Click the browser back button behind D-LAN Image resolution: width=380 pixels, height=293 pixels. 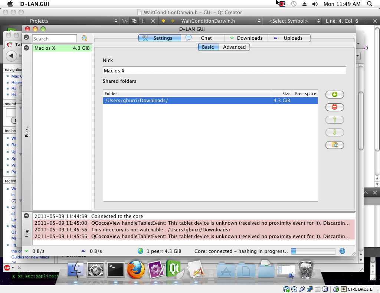point(11,56)
